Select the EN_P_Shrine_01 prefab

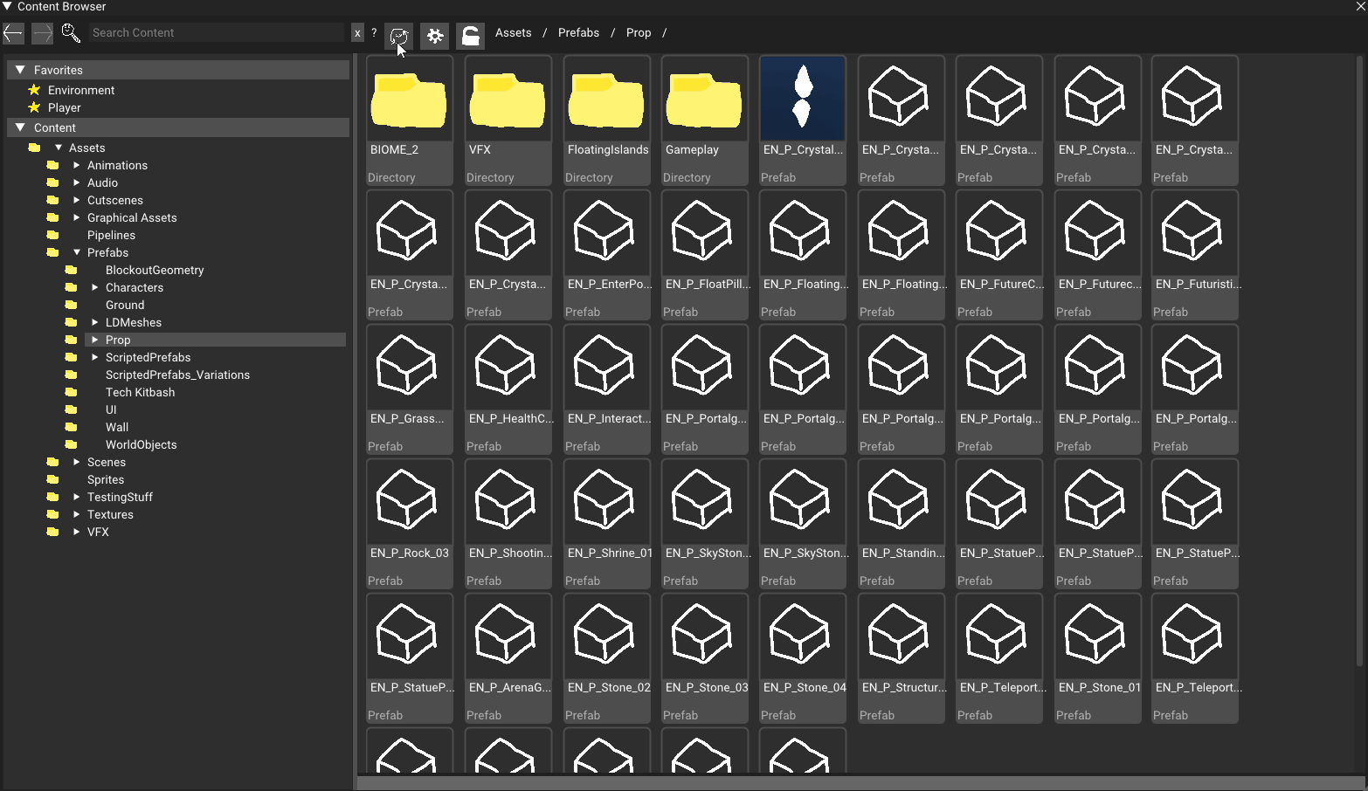click(606, 523)
